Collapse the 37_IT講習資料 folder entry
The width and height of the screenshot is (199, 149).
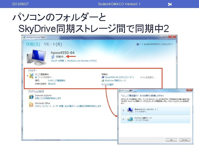point(27,76)
